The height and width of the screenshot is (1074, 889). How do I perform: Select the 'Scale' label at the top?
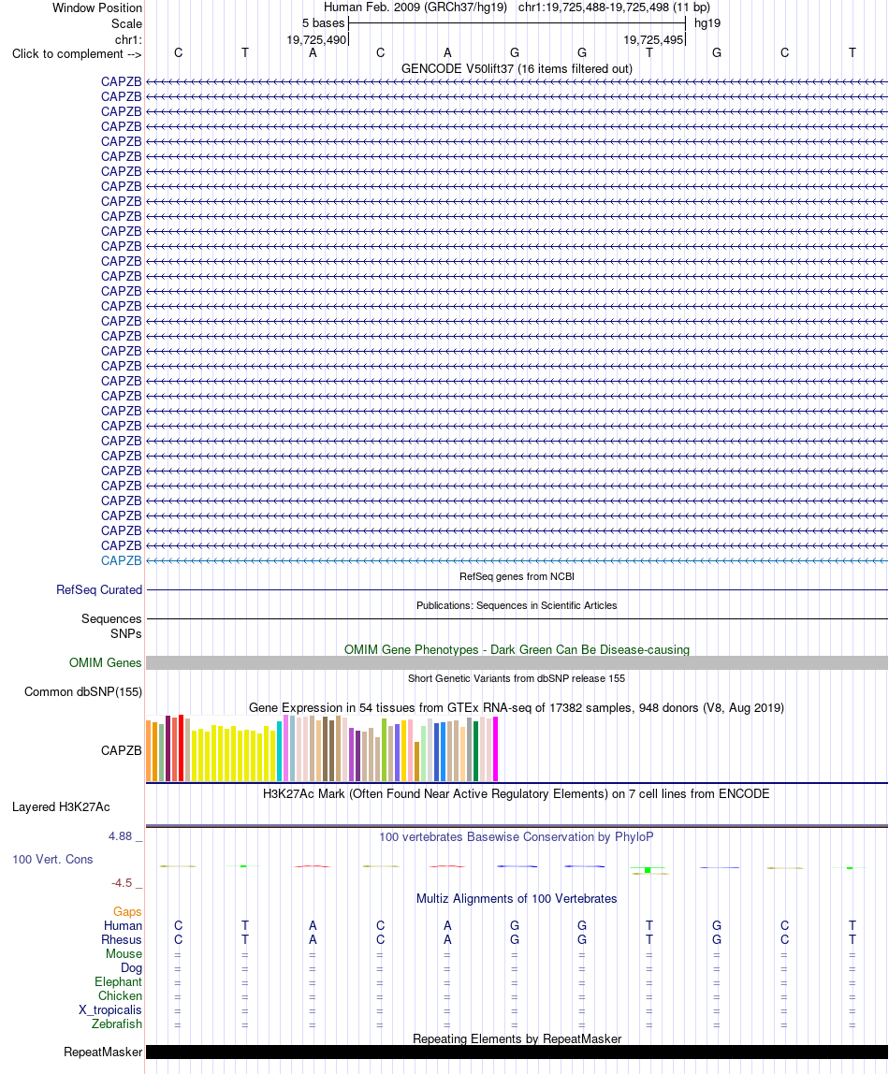coord(126,23)
